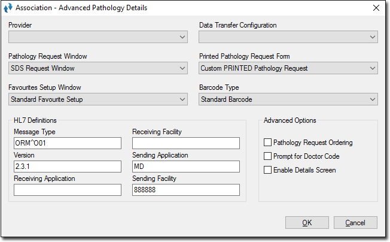Screen dimensions: 390x242
Task: Click the Sending Application field
Action: tap(186, 167)
